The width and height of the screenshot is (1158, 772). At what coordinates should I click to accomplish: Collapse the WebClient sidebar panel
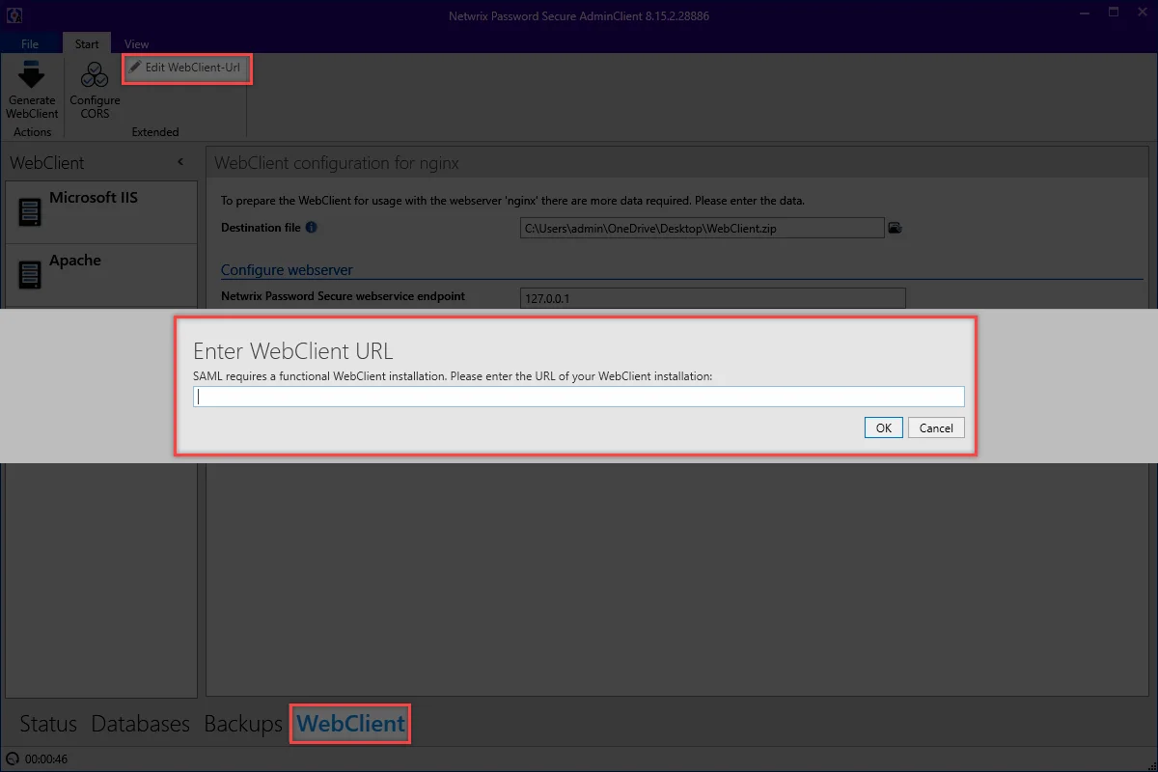point(180,162)
